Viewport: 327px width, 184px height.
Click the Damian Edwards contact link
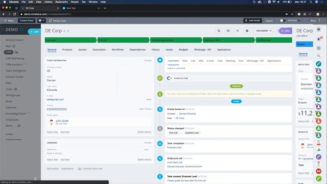click(188, 113)
